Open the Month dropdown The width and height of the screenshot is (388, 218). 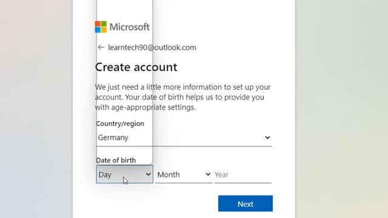tap(184, 174)
